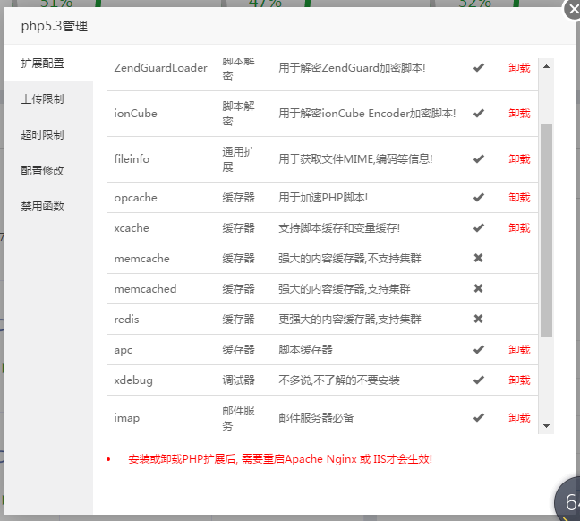Close the php5.3 management dialog
Viewport: 580px width, 521px height.
coord(573,10)
